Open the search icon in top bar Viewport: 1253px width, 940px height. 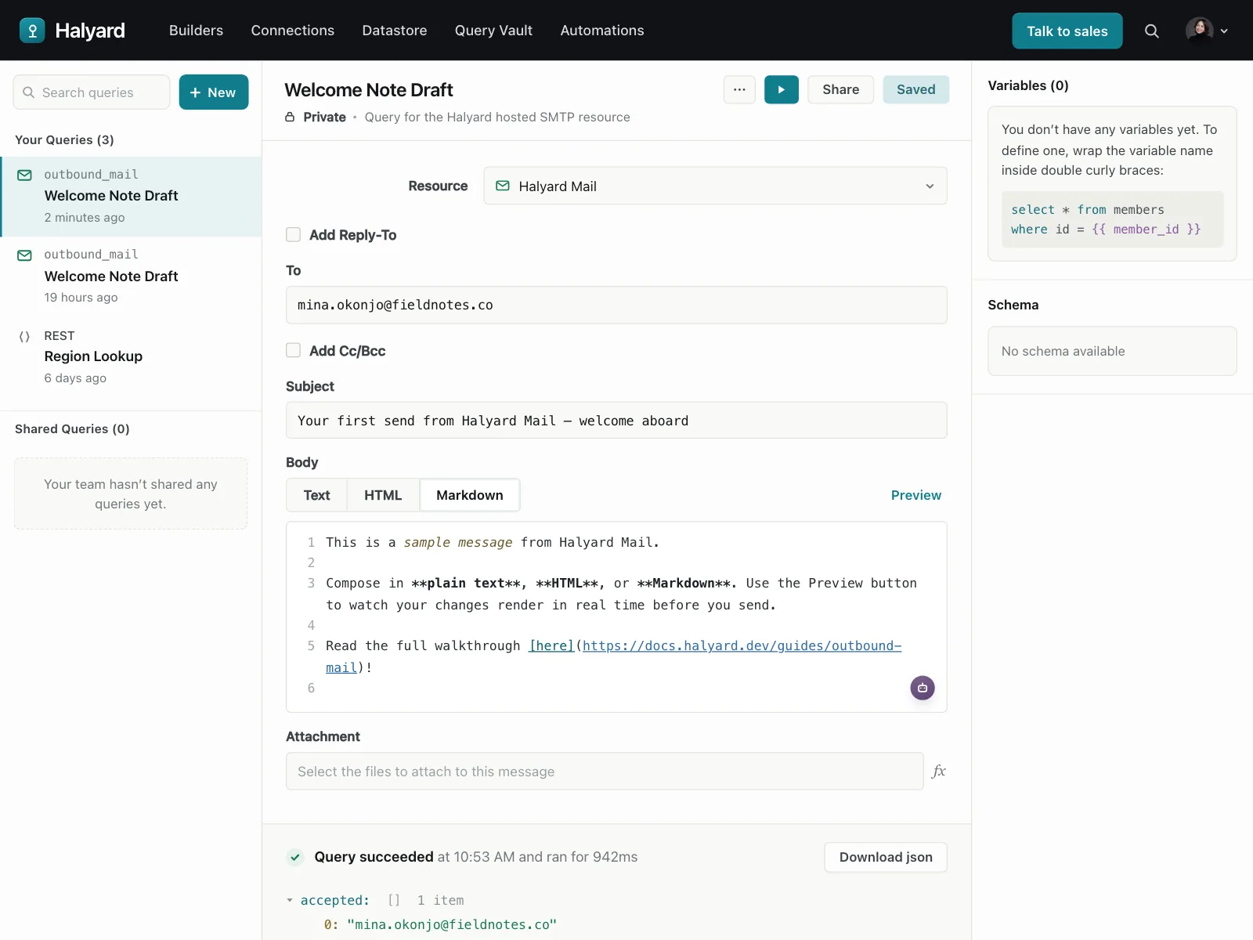pyautogui.click(x=1151, y=31)
